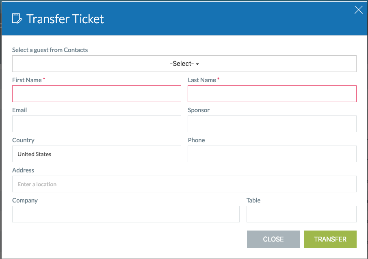Open the guest -Select- contacts dropdown
This screenshot has height=259, width=368.
[x=184, y=64]
